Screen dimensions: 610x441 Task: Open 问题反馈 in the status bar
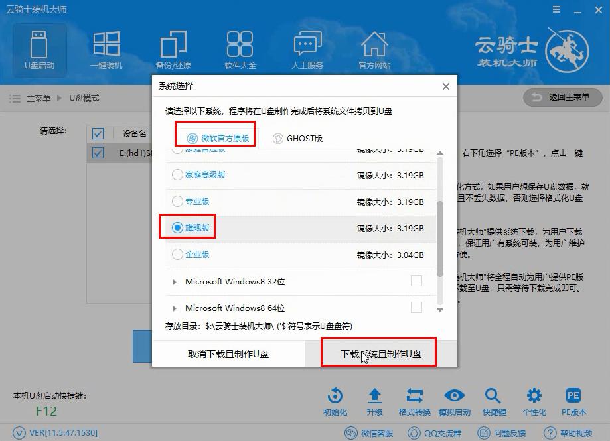[x=501, y=433]
